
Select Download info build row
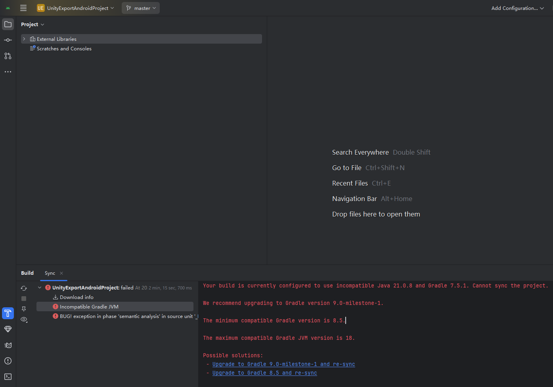(115, 297)
